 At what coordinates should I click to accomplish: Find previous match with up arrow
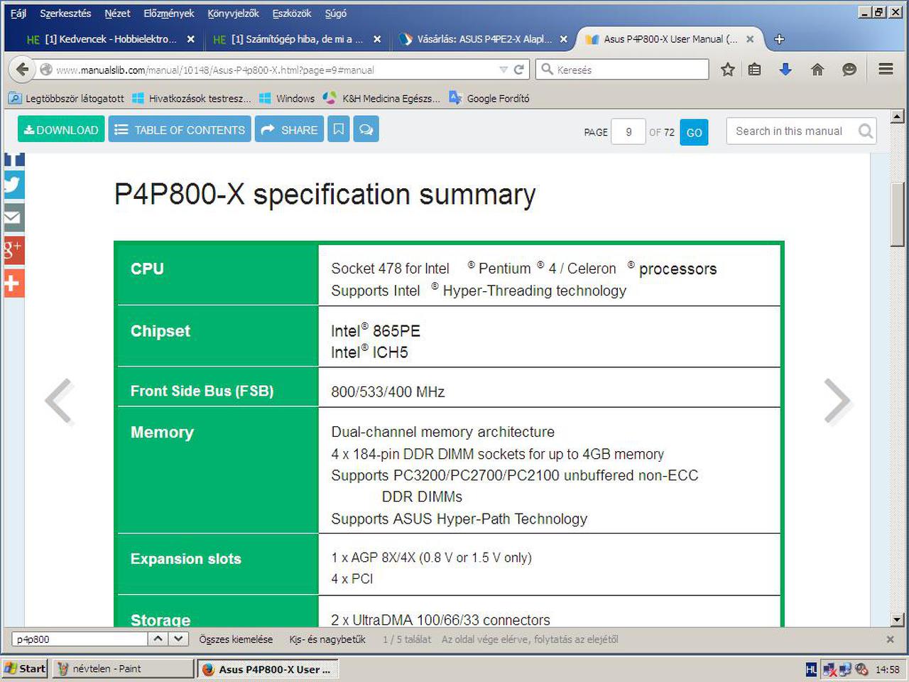coord(158,639)
